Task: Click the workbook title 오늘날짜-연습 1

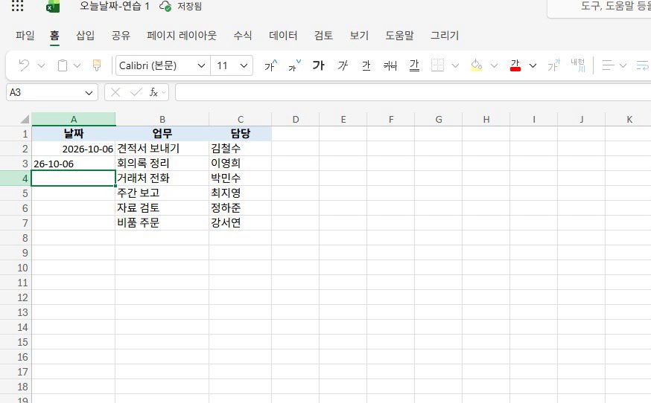Action: click(x=115, y=6)
